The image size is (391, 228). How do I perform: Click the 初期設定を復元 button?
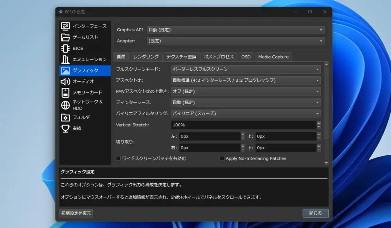[75, 213]
